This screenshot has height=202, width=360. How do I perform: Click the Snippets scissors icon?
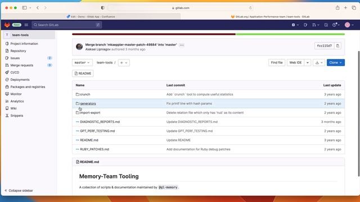[x=7, y=116]
